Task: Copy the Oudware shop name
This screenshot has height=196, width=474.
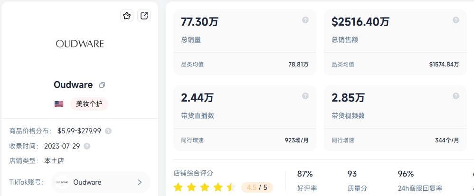Action: pyautogui.click(x=102, y=85)
